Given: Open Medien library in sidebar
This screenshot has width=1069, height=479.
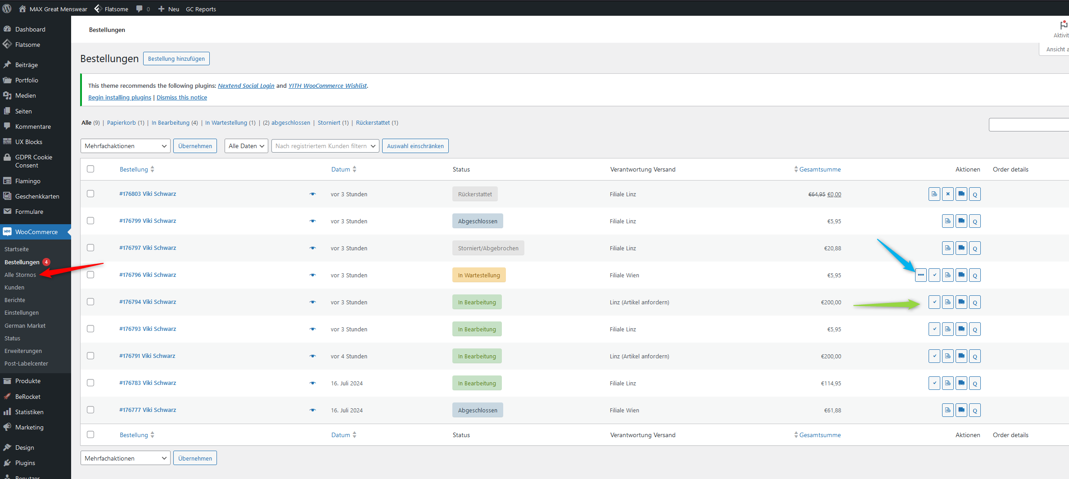Looking at the screenshot, I should (25, 95).
